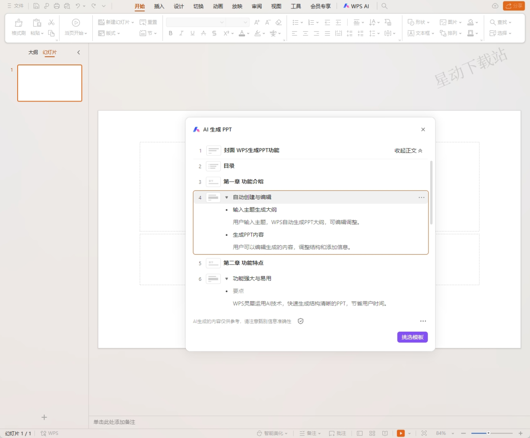The image size is (530, 438).
Task: Apply Bold formatting with B icon
Action: [x=171, y=33]
